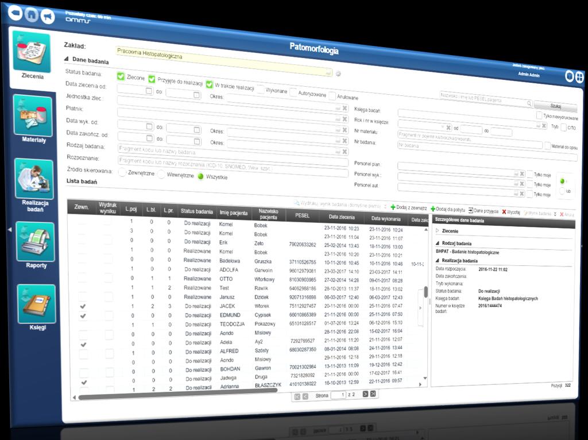Collapse the Realizacja badania details section
Screen dimensions: 588x440
pos(437,260)
